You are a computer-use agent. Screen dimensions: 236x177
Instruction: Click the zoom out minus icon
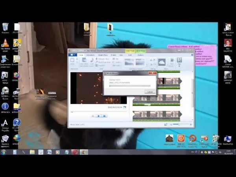click(171, 124)
